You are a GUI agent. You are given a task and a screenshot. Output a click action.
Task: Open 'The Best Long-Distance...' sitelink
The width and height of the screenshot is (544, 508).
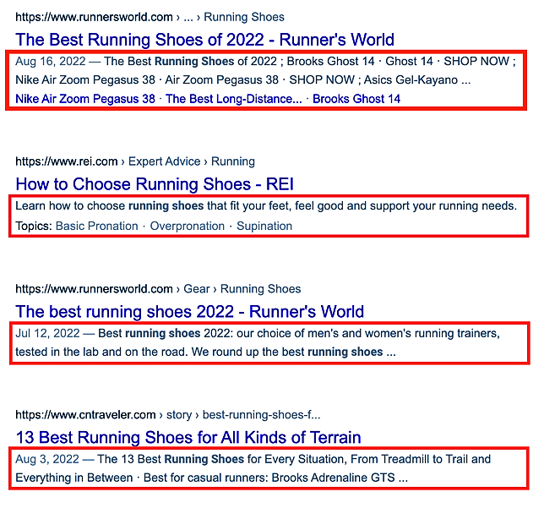[233, 99]
